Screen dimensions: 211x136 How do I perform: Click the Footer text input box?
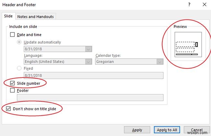(x=90, y=97)
